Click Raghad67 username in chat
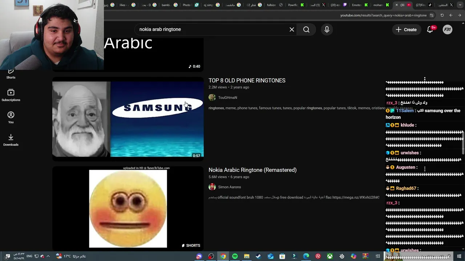 point(406,188)
